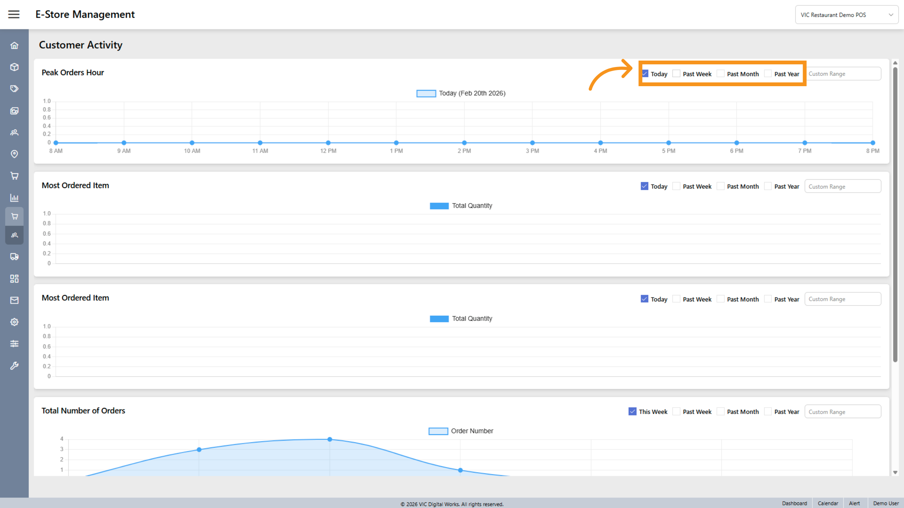Check Past Year for Total Number of Orders
Screen dimensions: 904x508
[768, 411]
